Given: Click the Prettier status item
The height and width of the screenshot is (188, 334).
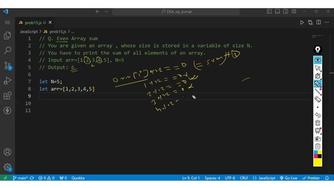Looking at the screenshot, I should [x=311, y=178].
